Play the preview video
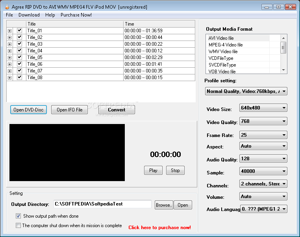Image resolution: width=300 pixels, height=237 pixels. point(153,170)
